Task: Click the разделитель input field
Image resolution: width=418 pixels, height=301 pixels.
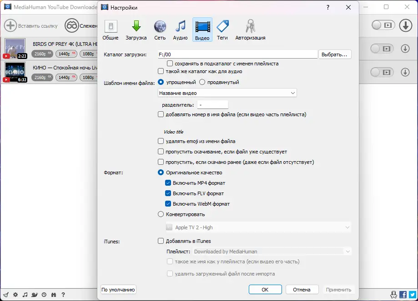Action: (x=213, y=104)
